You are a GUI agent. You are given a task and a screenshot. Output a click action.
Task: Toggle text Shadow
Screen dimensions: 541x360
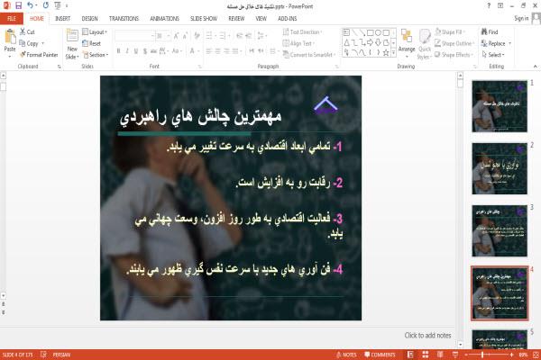(x=145, y=51)
